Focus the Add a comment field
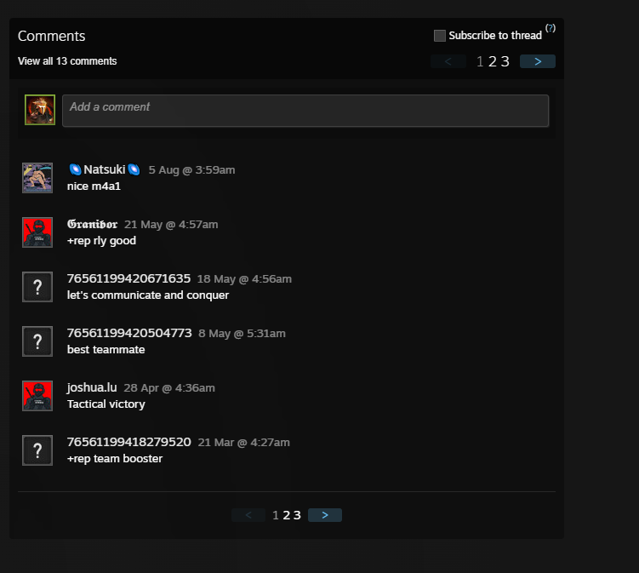The width and height of the screenshot is (639, 573). pyautogui.click(x=305, y=111)
